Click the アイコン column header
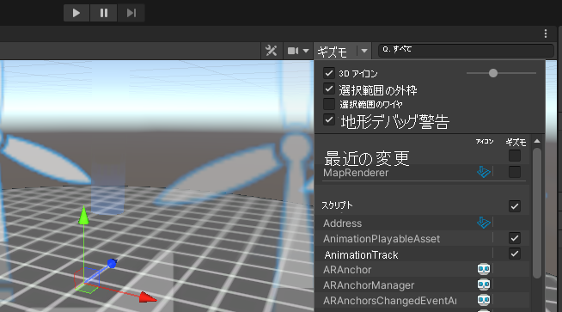Viewport: 562px width, 312px height. (485, 142)
